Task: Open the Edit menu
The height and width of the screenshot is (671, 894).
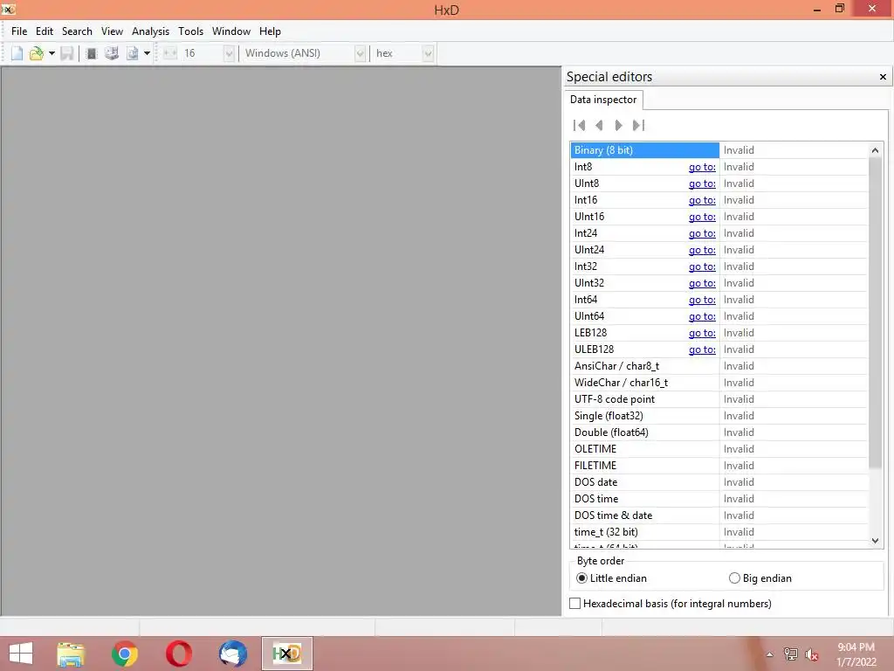Action: coord(45,31)
